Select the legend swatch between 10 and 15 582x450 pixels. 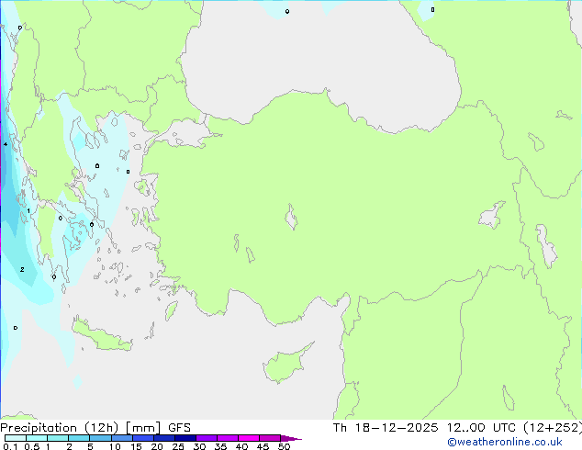122,438
